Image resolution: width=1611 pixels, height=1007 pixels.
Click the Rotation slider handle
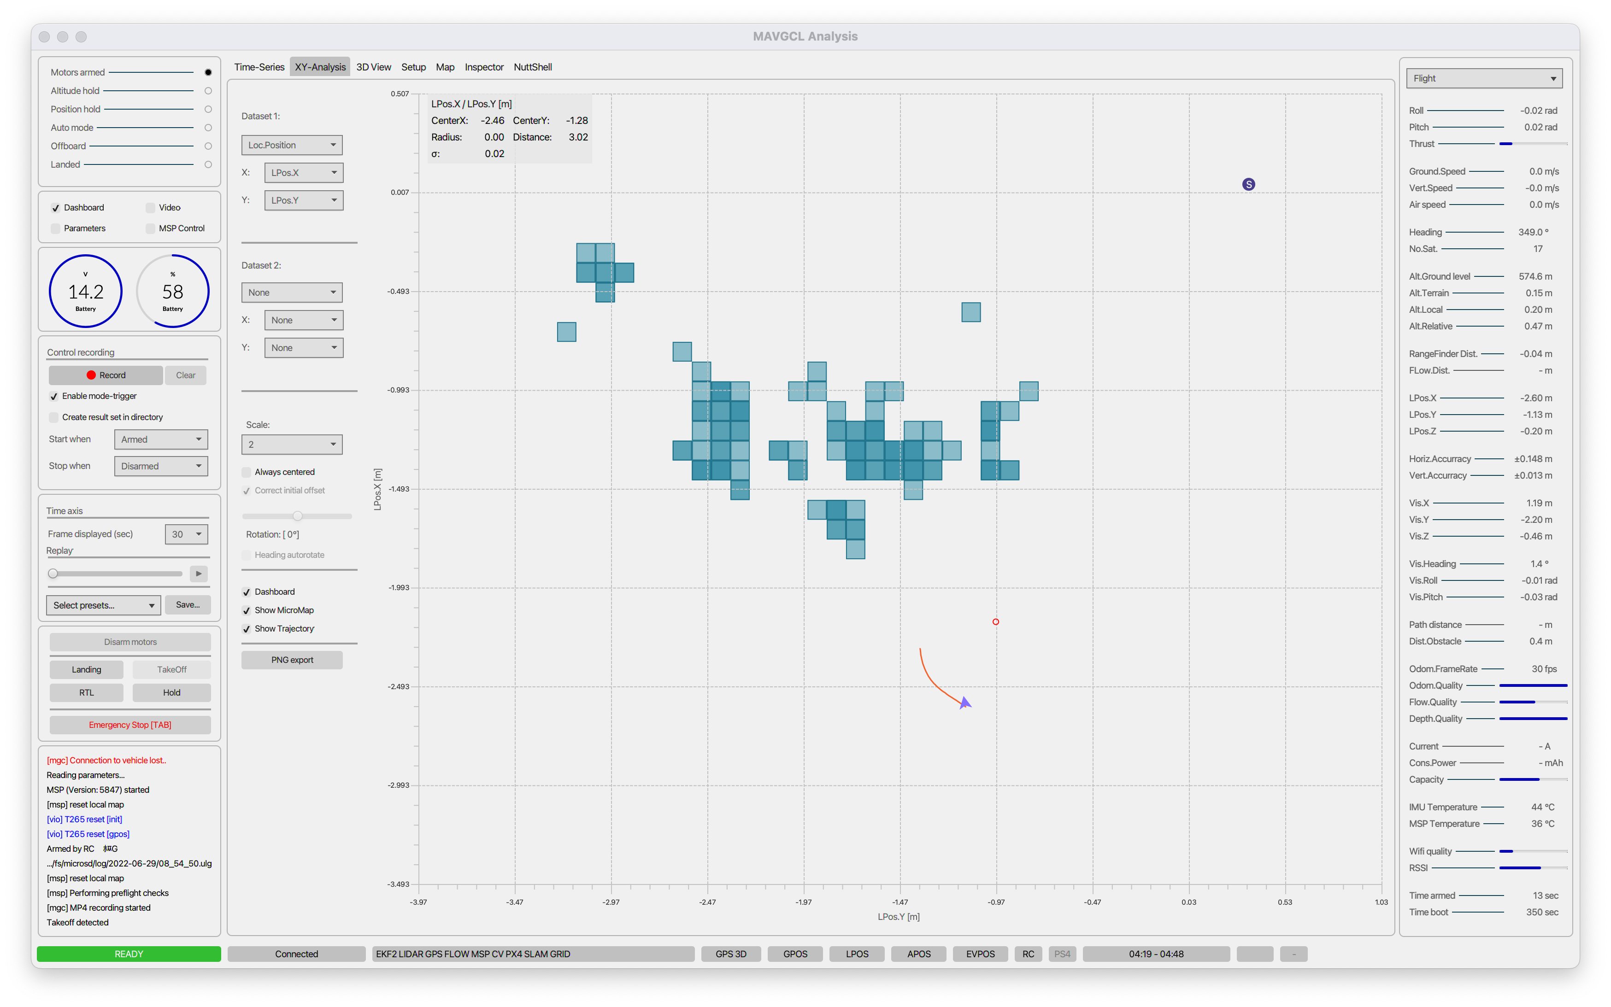tap(298, 516)
